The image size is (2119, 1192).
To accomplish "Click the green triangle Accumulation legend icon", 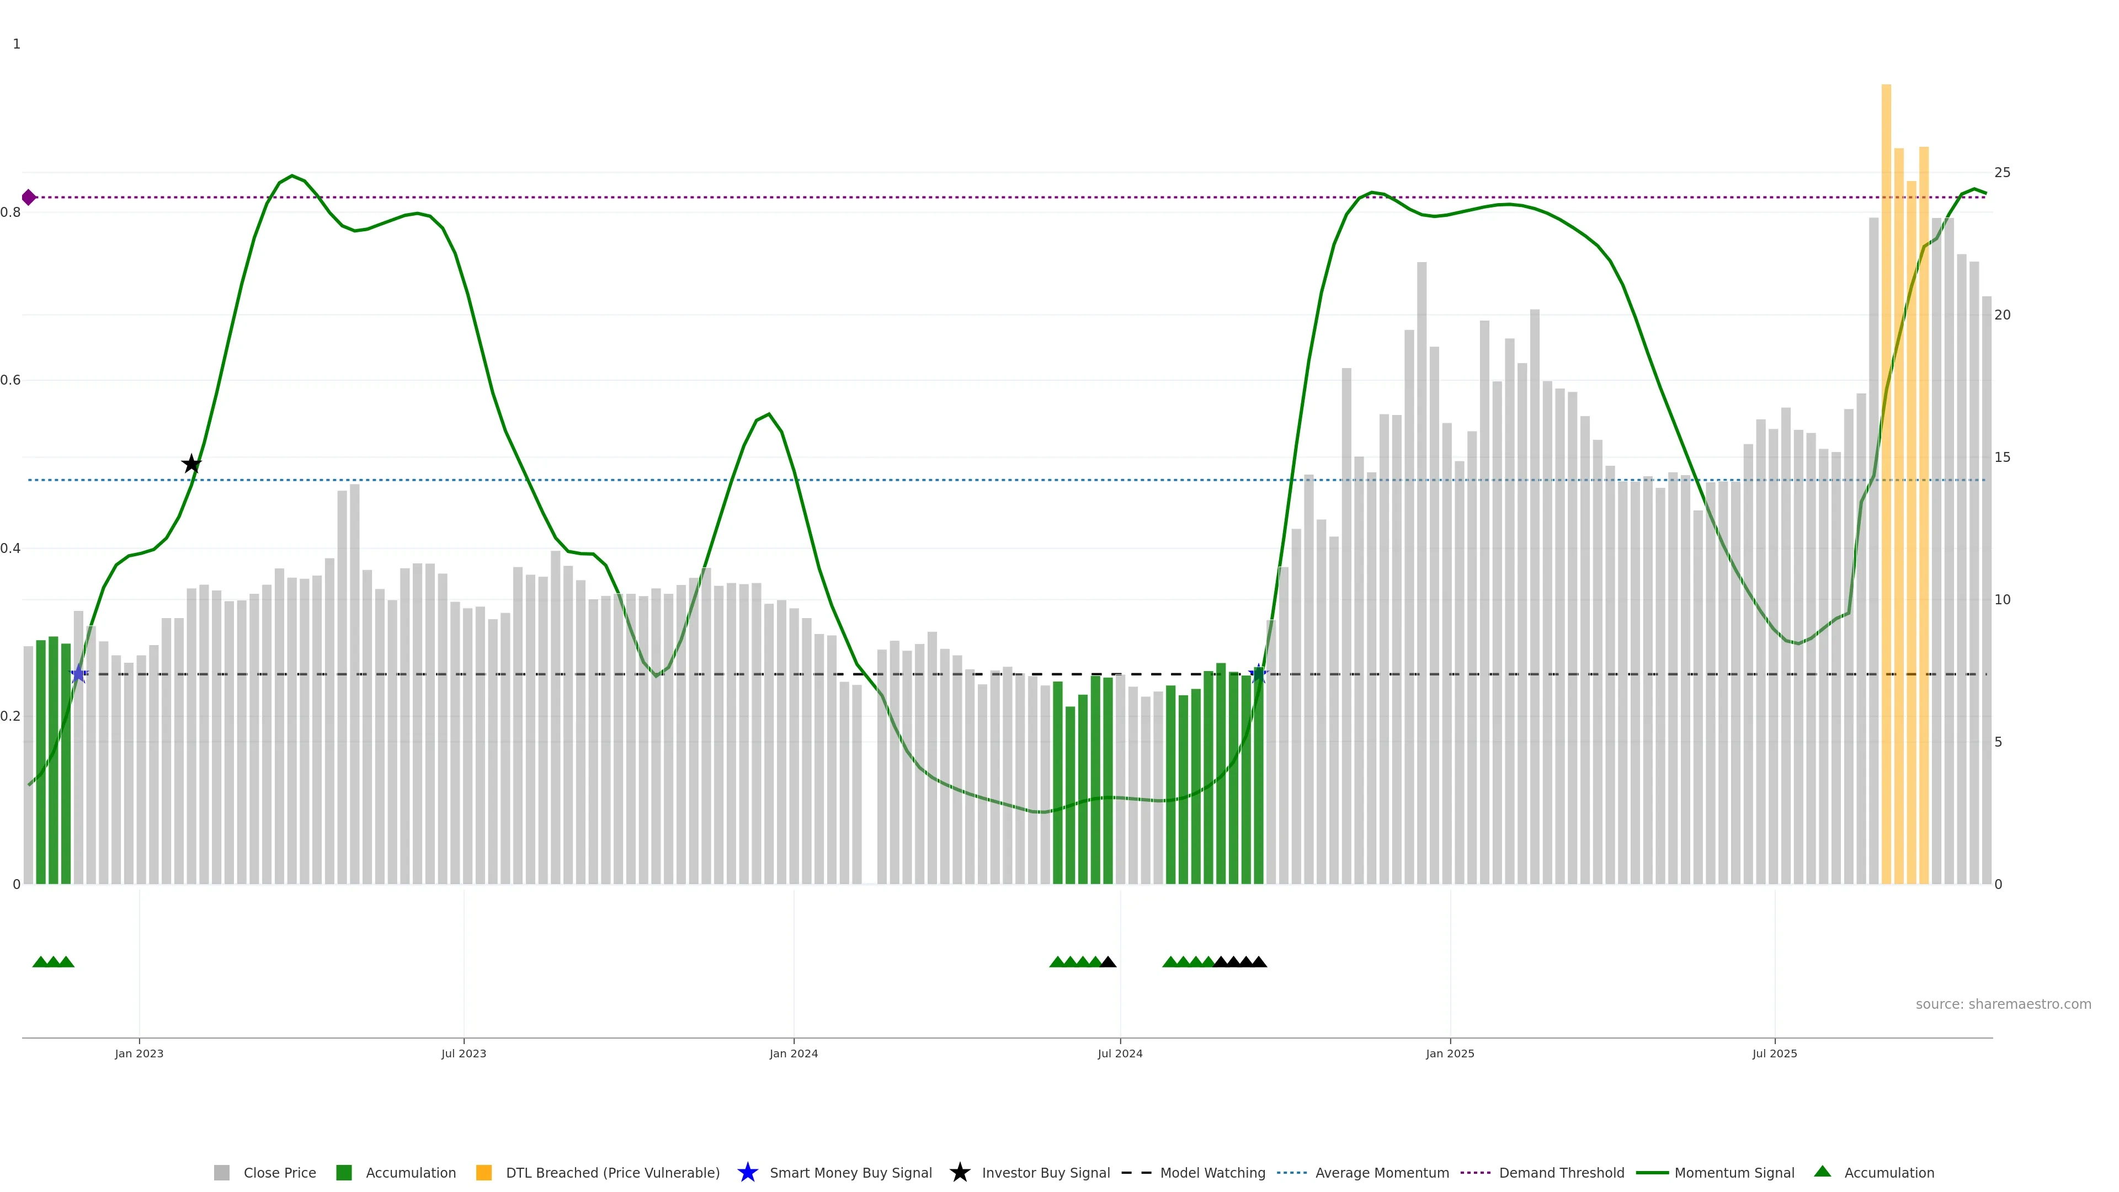I will pos(1822,1172).
